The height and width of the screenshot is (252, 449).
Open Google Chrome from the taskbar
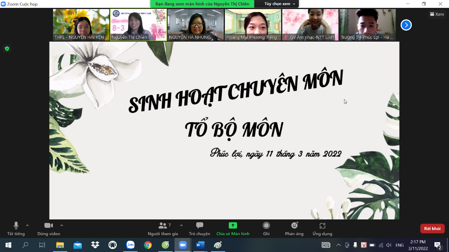(x=148, y=245)
